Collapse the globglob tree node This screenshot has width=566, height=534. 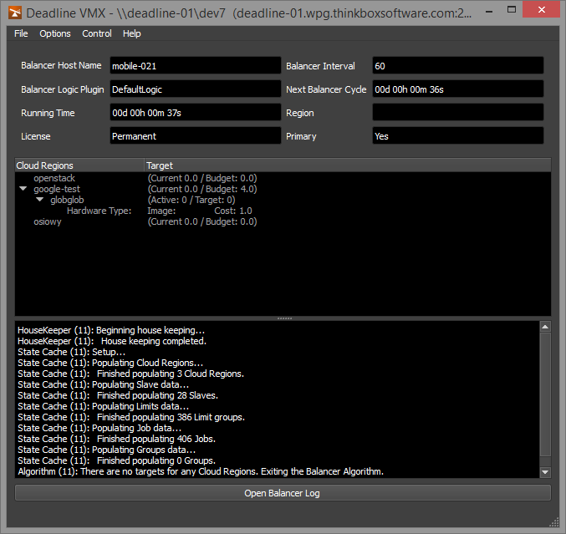coord(39,201)
